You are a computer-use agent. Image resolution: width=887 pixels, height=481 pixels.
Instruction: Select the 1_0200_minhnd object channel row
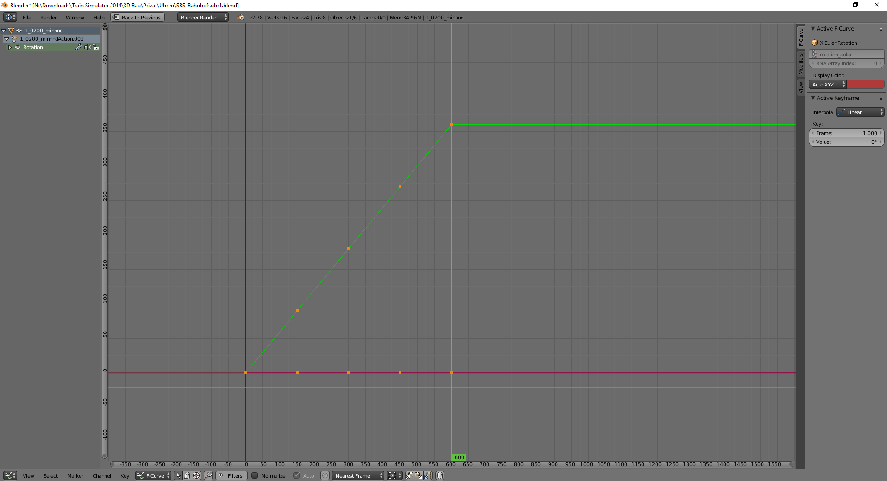(x=50, y=31)
